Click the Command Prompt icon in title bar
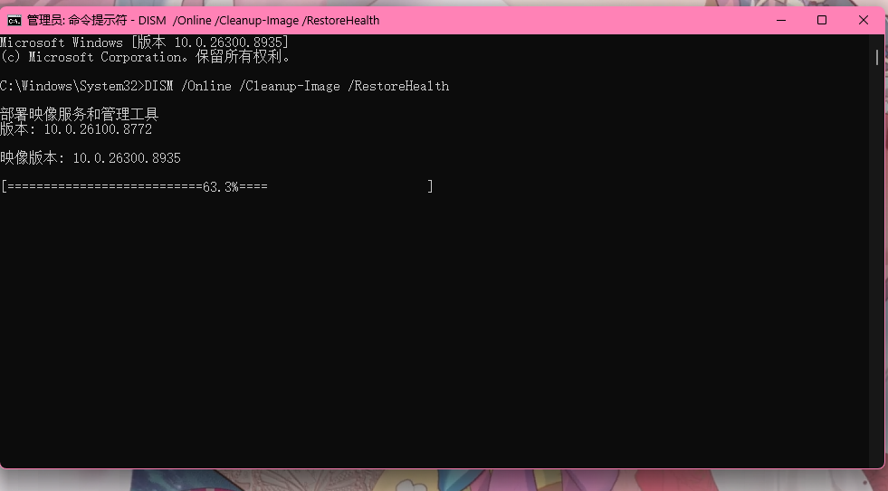The width and height of the screenshot is (888, 491). point(14,21)
